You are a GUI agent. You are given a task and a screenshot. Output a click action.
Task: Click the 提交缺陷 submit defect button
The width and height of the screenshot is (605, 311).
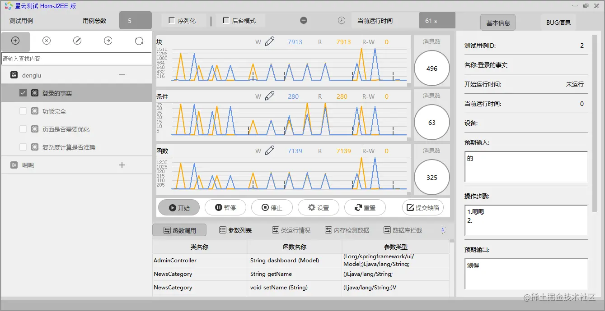coord(423,208)
